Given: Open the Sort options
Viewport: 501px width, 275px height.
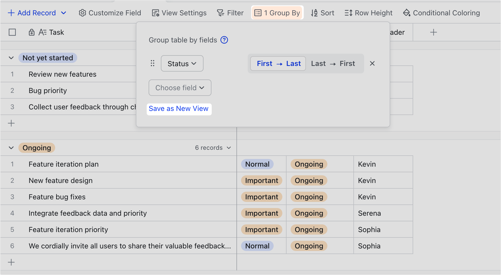Looking at the screenshot, I should [x=323, y=13].
